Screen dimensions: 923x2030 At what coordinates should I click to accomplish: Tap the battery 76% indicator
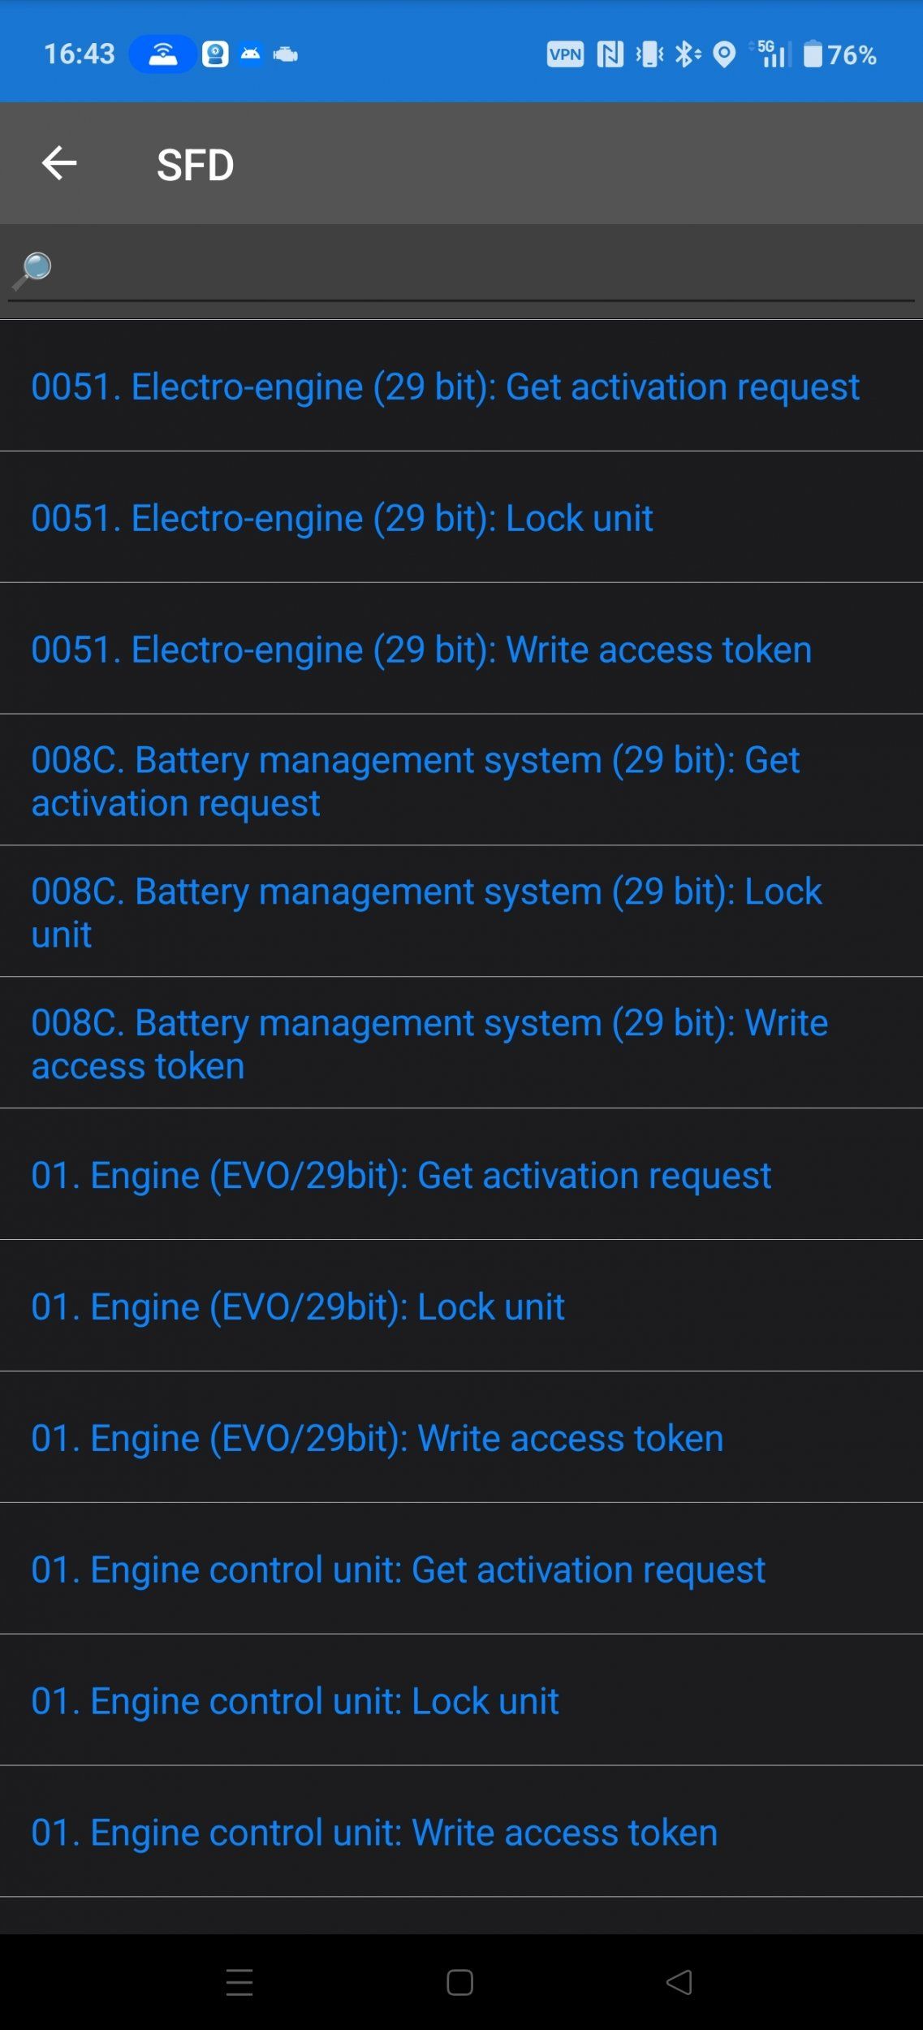pyautogui.click(x=839, y=54)
